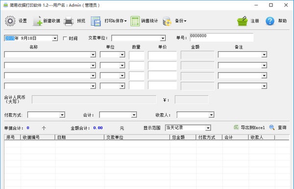Open the 打印&保存 dropdown menu
The width and height of the screenshot is (294, 189).
(x=116, y=21)
